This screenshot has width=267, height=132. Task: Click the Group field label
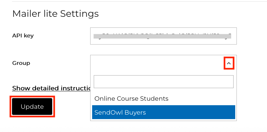coord(21,63)
